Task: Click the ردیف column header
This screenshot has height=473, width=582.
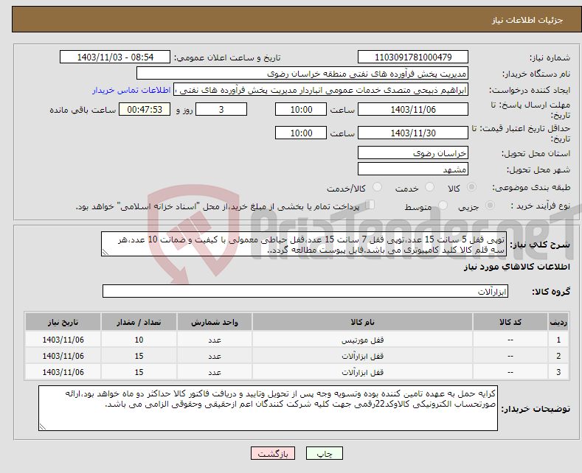Action: pos(558,322)
